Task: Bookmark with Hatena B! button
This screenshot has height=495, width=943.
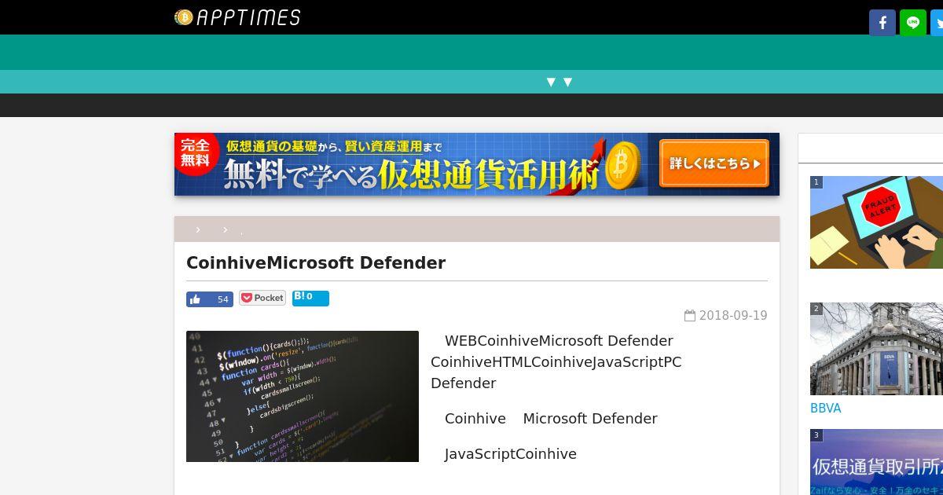Action: [x=310, y=298]
